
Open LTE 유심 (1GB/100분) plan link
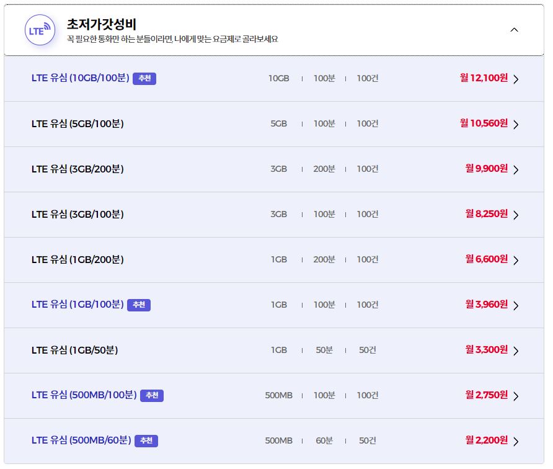77,305
